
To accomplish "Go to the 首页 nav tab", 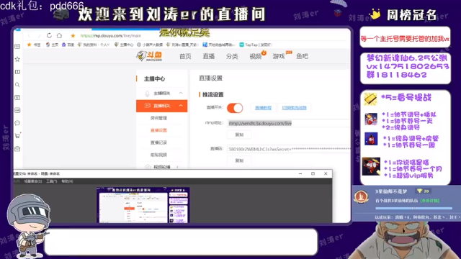I will 185,56.
